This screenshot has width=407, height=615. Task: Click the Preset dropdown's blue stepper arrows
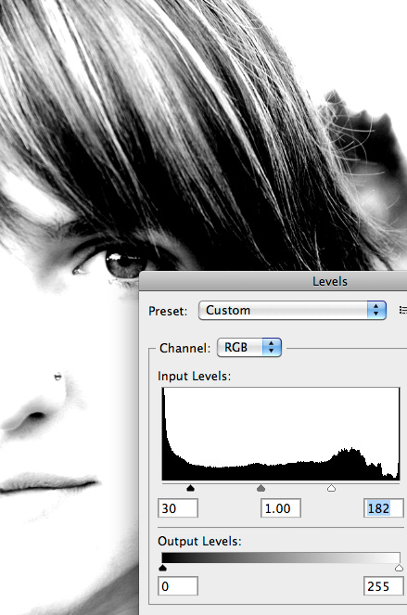point(376,310)
